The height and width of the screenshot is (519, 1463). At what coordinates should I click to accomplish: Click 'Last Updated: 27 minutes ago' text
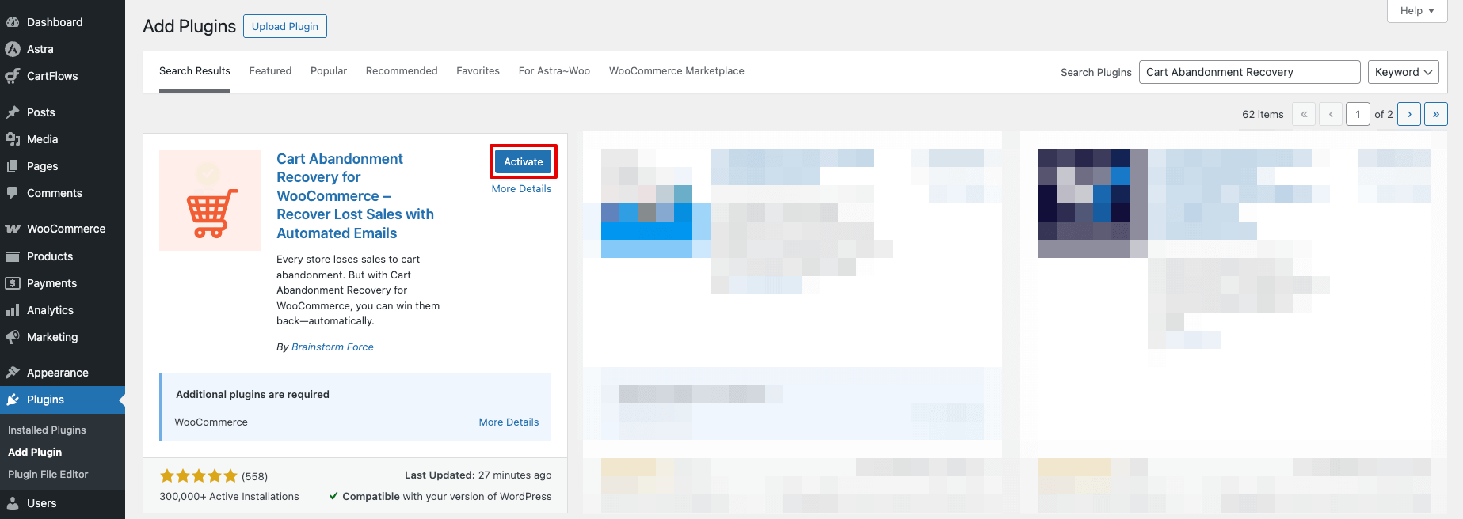[478, 475]
